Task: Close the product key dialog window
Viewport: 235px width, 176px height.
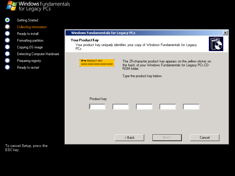Action: tap(225, 33)
